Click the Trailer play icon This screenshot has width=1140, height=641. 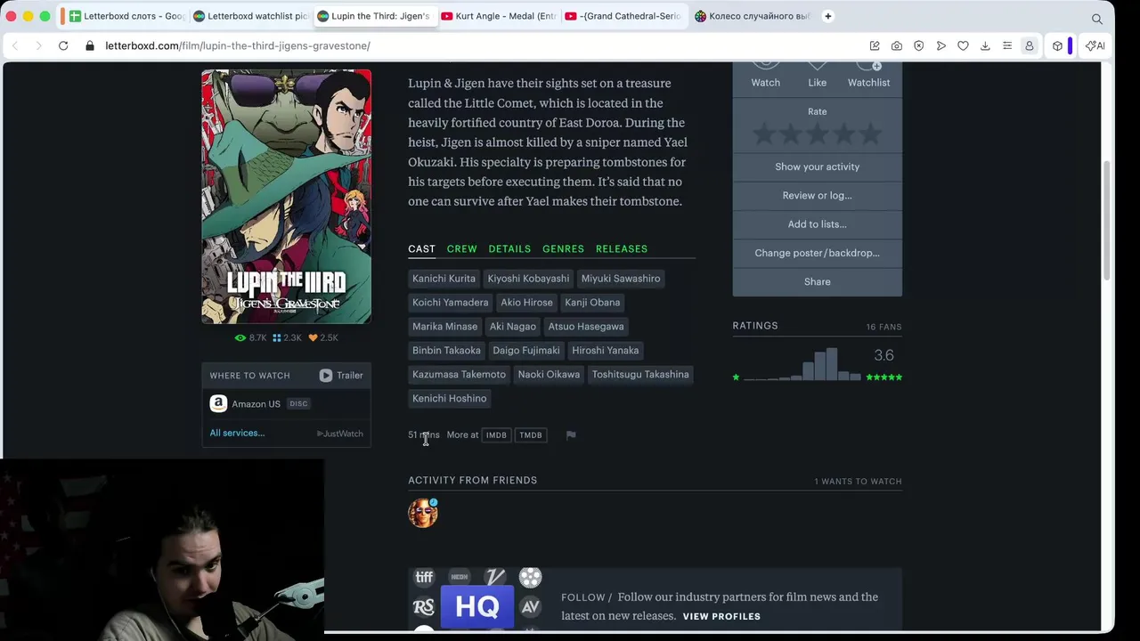coord(326,376)
